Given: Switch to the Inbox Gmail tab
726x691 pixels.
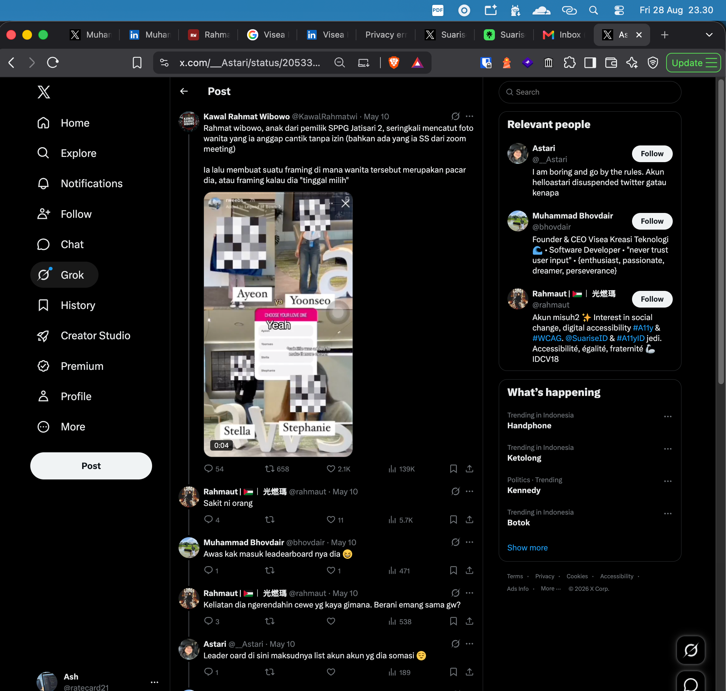Looking at the screenshot, I should click(563, 35).
